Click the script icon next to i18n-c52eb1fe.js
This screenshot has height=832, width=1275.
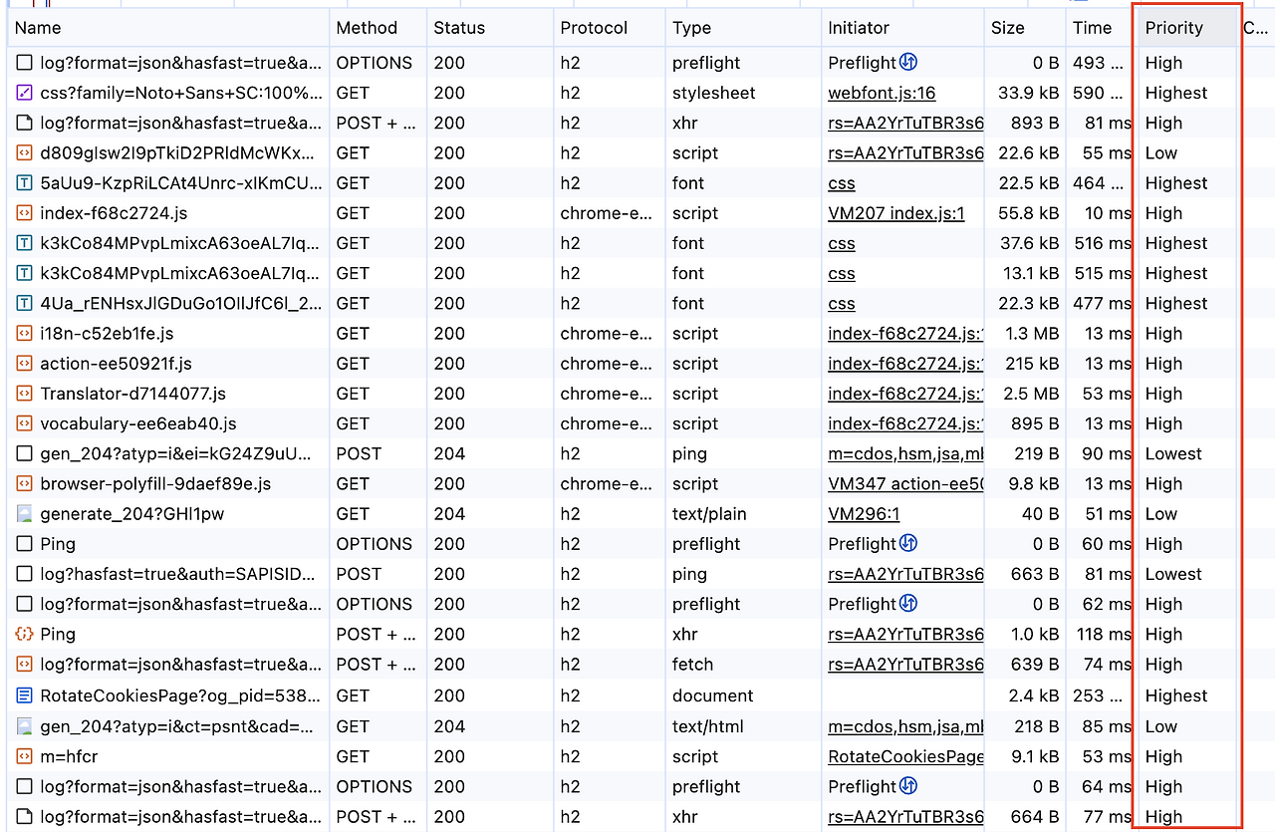click(x=24, y=334)
